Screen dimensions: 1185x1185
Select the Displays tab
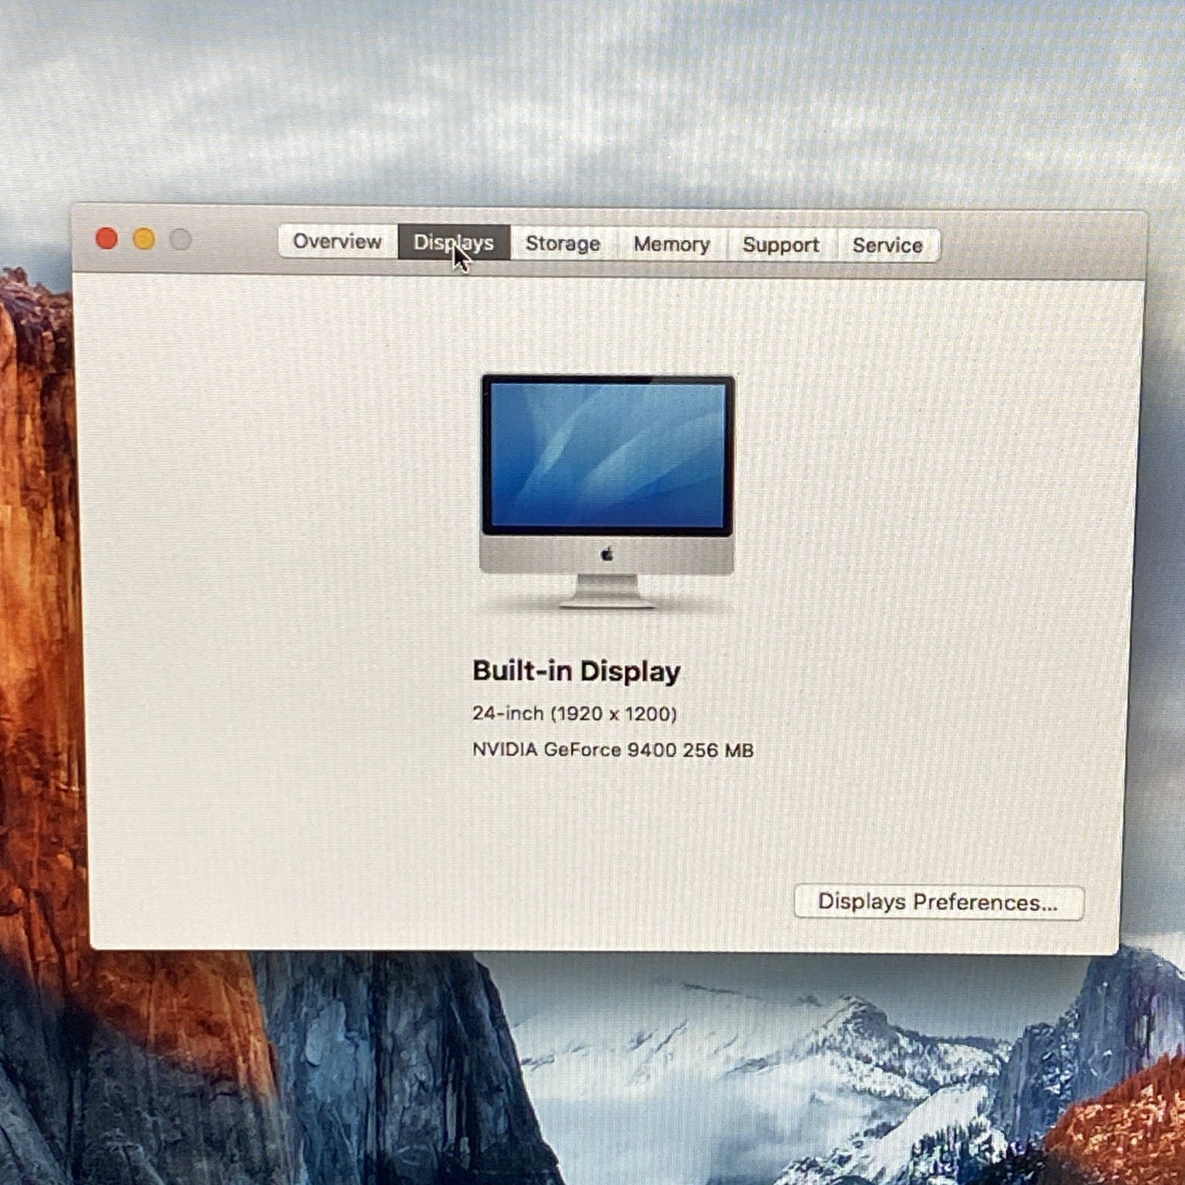453,242
